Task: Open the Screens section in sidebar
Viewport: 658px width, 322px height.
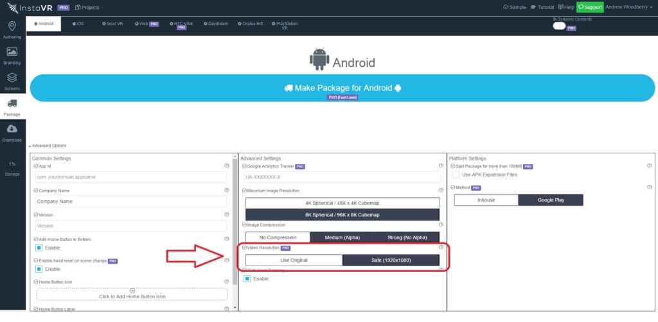Action: coord(12,81)
